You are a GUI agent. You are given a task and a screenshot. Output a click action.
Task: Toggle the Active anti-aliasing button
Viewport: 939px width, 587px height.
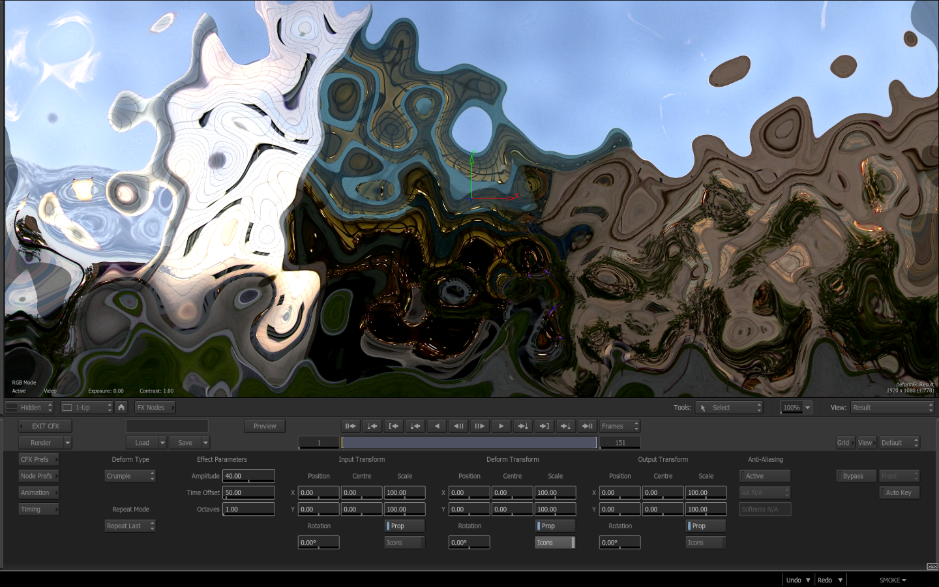[x=765, y=476]
